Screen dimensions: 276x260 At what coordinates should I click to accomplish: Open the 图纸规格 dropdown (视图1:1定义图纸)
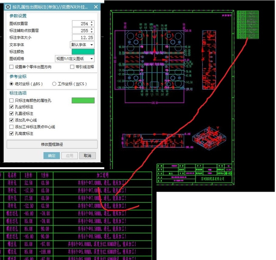tap(75, 58)
